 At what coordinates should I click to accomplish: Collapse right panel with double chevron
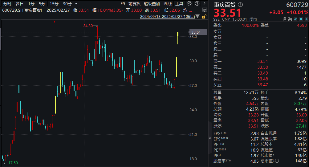tap(210, 138)
